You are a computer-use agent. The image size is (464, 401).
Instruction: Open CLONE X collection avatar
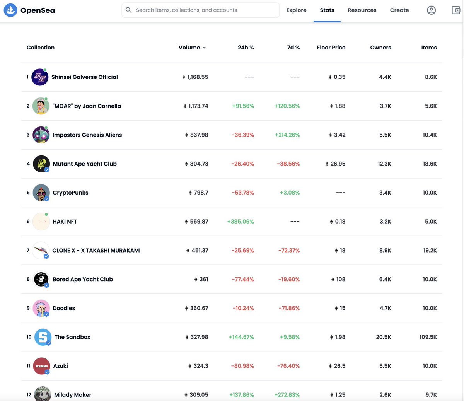pos(41,251)
